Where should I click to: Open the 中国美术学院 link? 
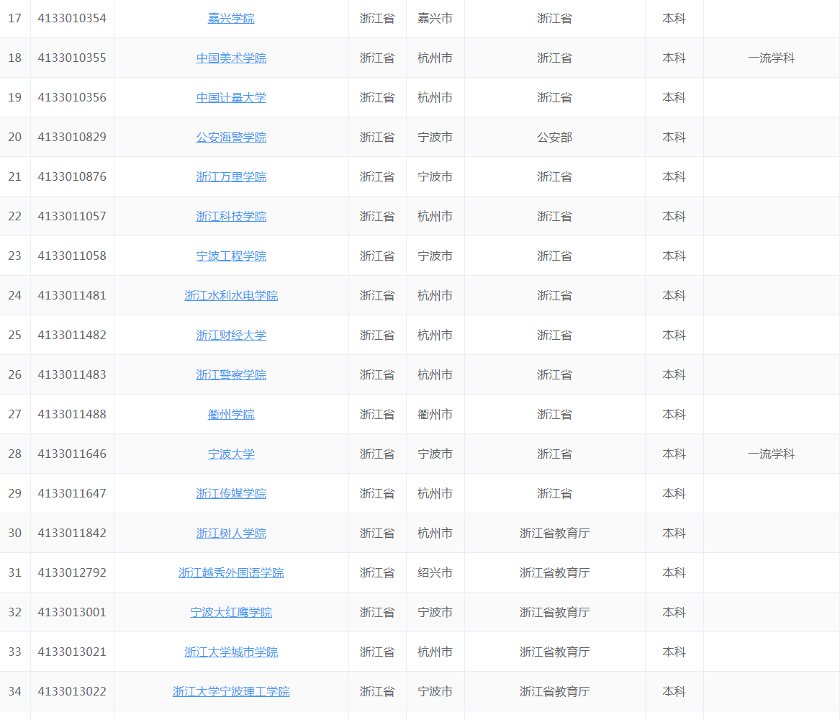[x=231, y=58]
